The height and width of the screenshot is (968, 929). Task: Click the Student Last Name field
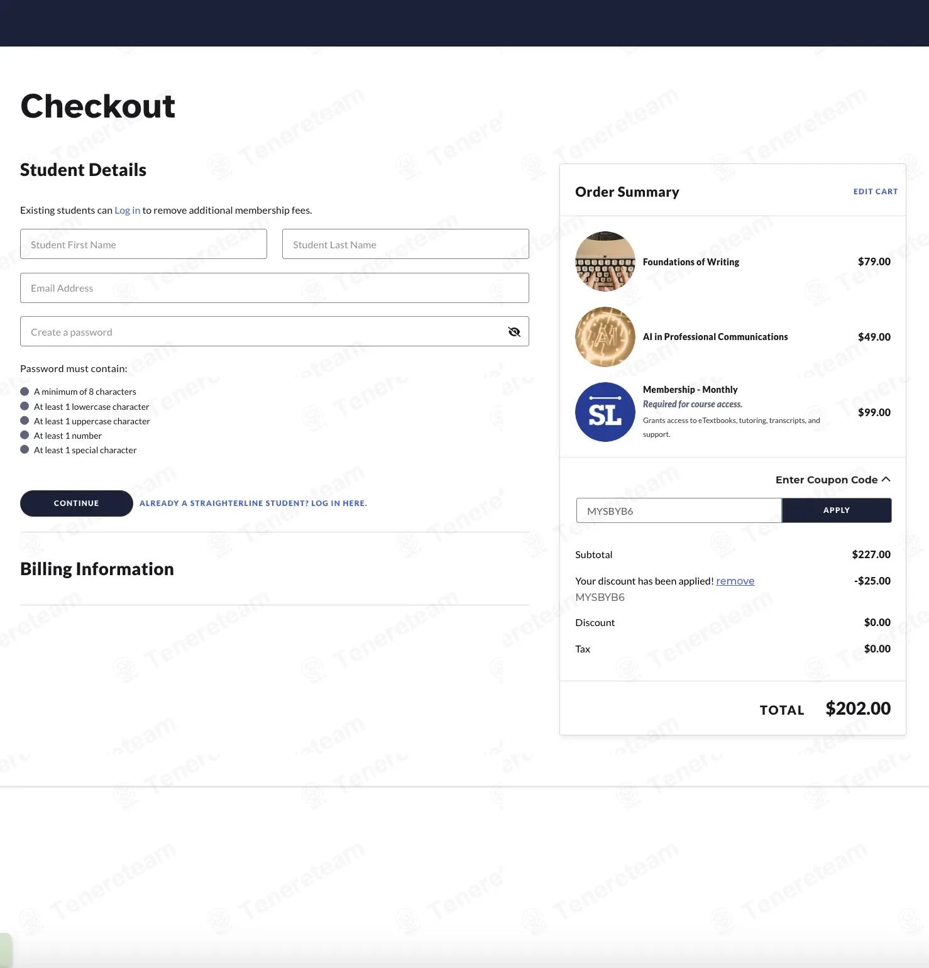click(x=405, y=244)
